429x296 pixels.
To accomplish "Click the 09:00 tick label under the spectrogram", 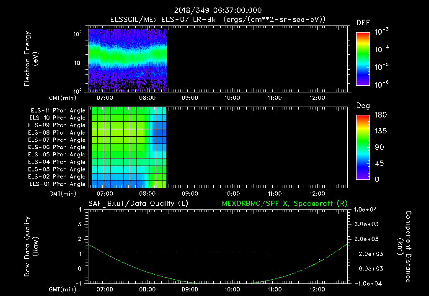I will pos(190,98).
